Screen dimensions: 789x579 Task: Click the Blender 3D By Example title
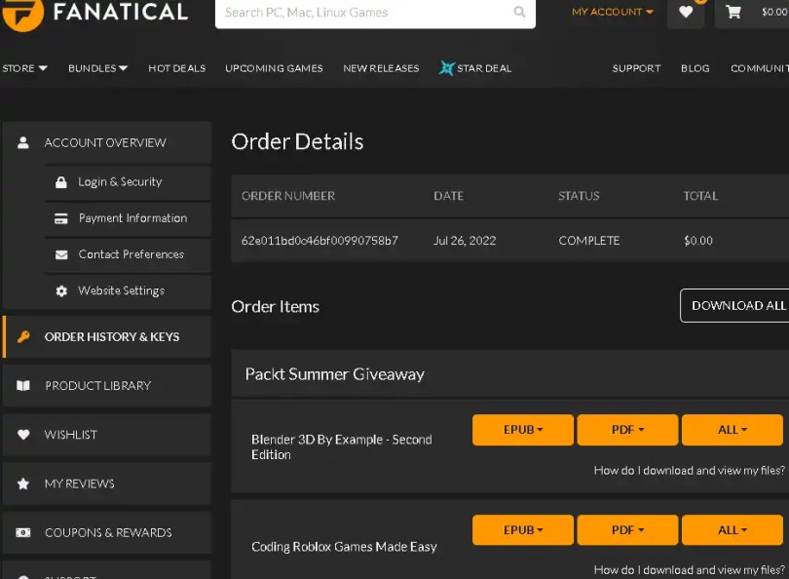342,447
